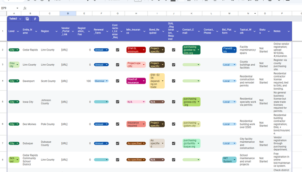Open the Registration_Fee column filter dropdown
Viewport: 302px width, 172px height.
(x=89, y=31)
